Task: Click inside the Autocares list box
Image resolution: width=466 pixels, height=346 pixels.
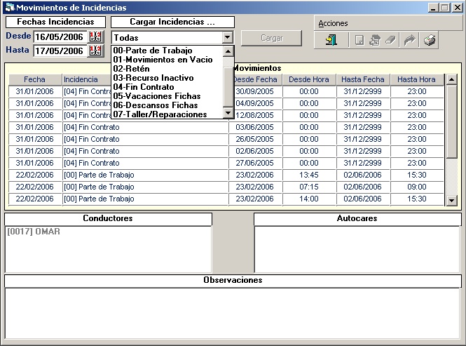Action: [357, 250]
